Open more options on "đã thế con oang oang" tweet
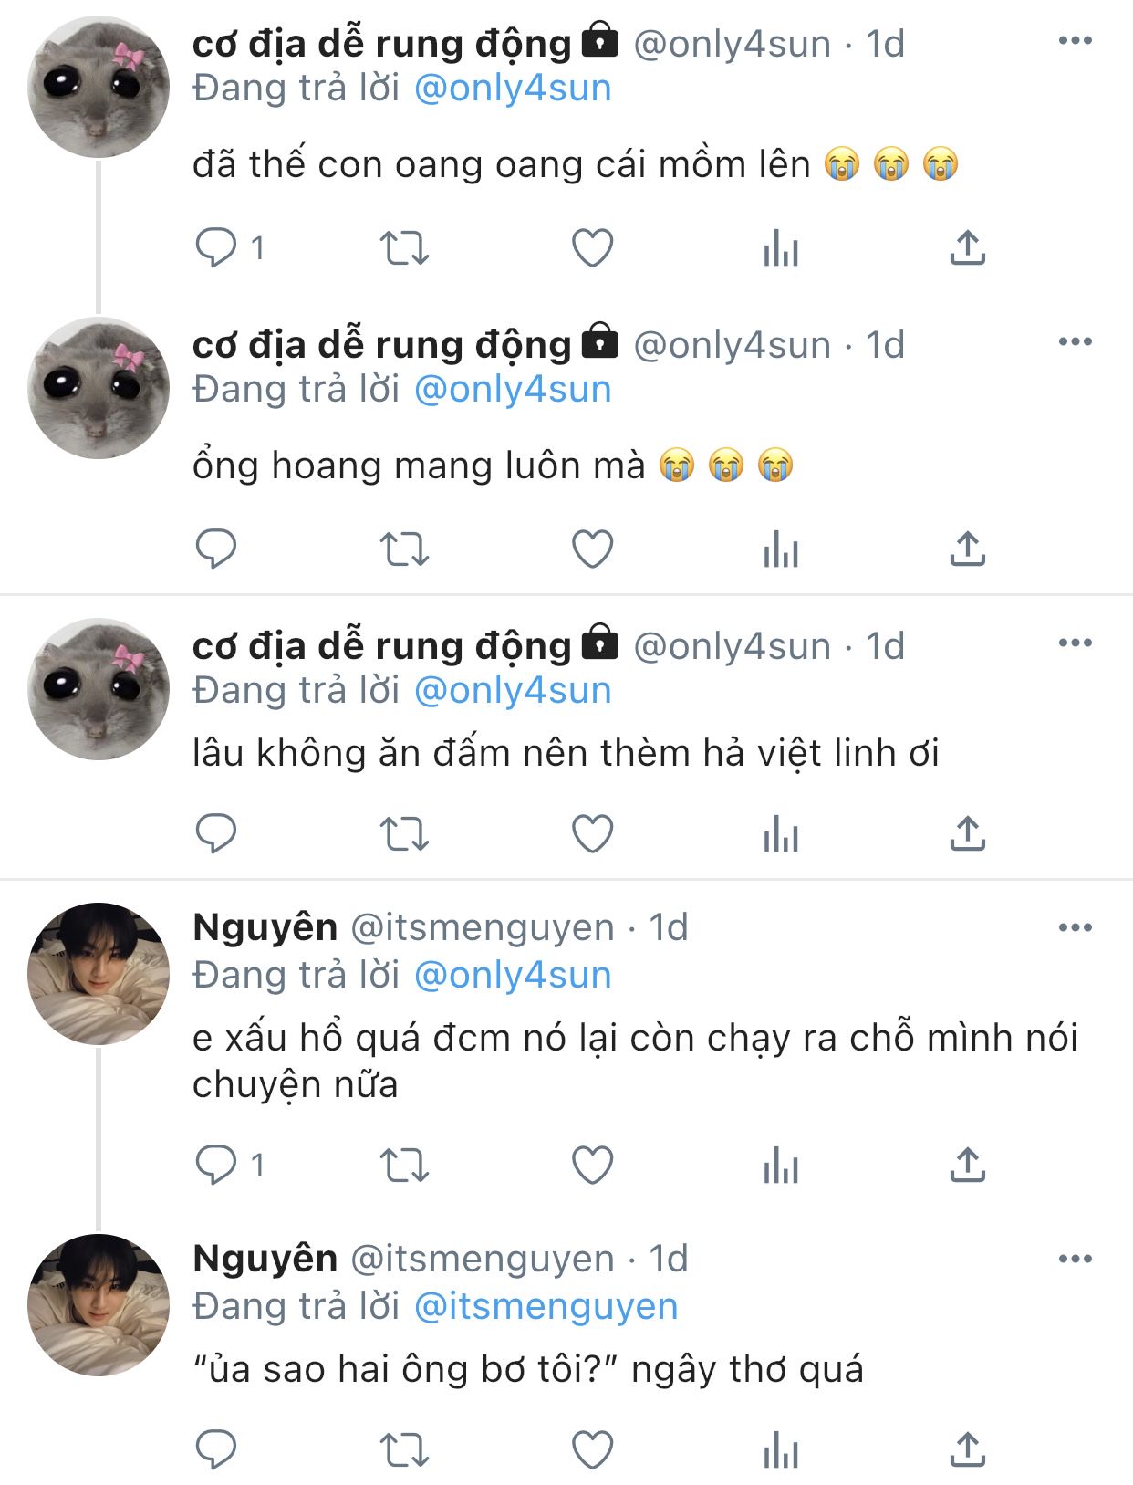1133x1485 pixels. 1075,40
